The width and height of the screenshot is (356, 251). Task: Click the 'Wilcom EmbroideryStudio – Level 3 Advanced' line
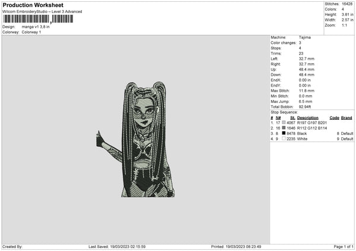(x=42, y=12)
